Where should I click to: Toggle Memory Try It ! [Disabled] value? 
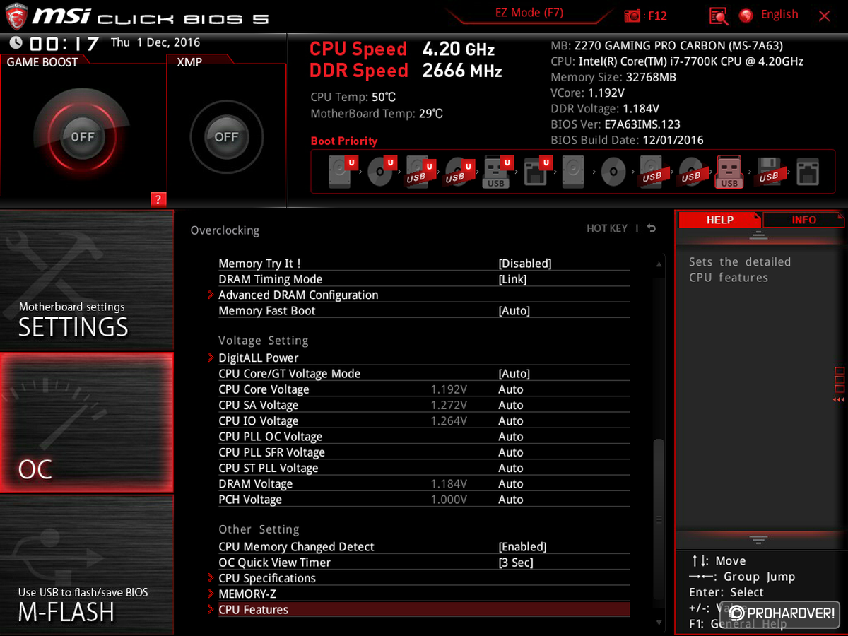tap(524, 264)
